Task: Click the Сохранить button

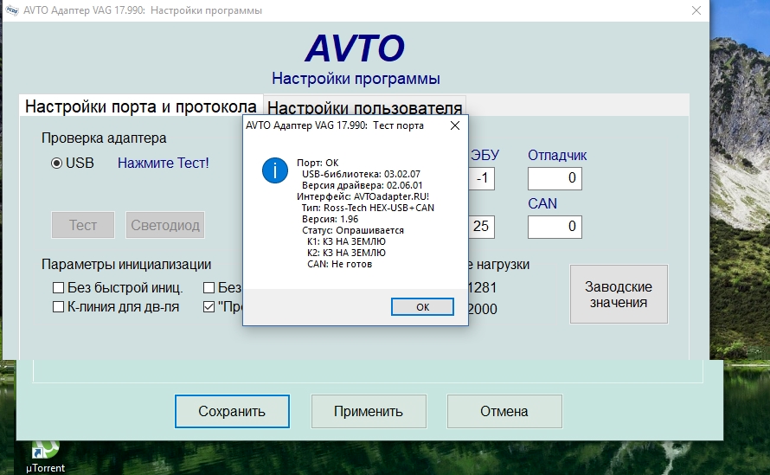Action: coord(232,411)
